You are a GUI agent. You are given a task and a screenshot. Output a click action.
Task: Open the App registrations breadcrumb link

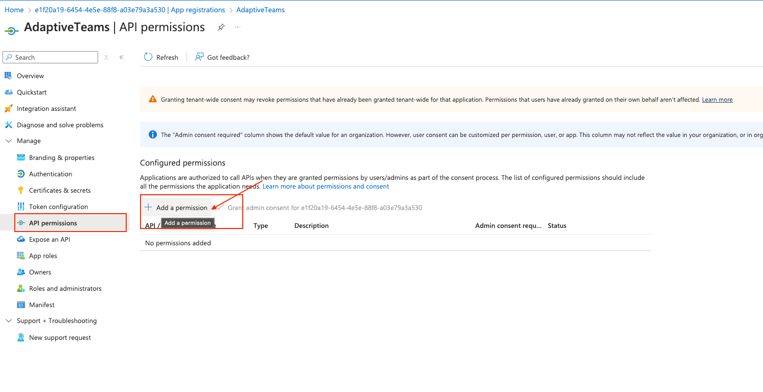(x=130, y=10)
